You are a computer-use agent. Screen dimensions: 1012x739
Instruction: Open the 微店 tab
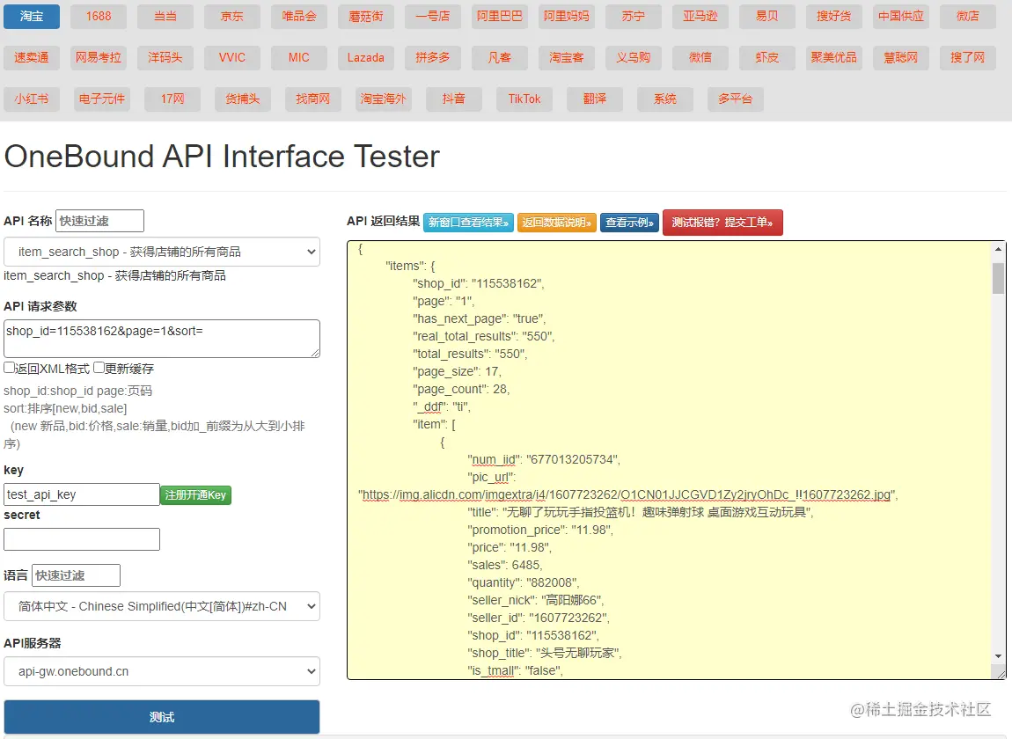(x=967, y=16)
